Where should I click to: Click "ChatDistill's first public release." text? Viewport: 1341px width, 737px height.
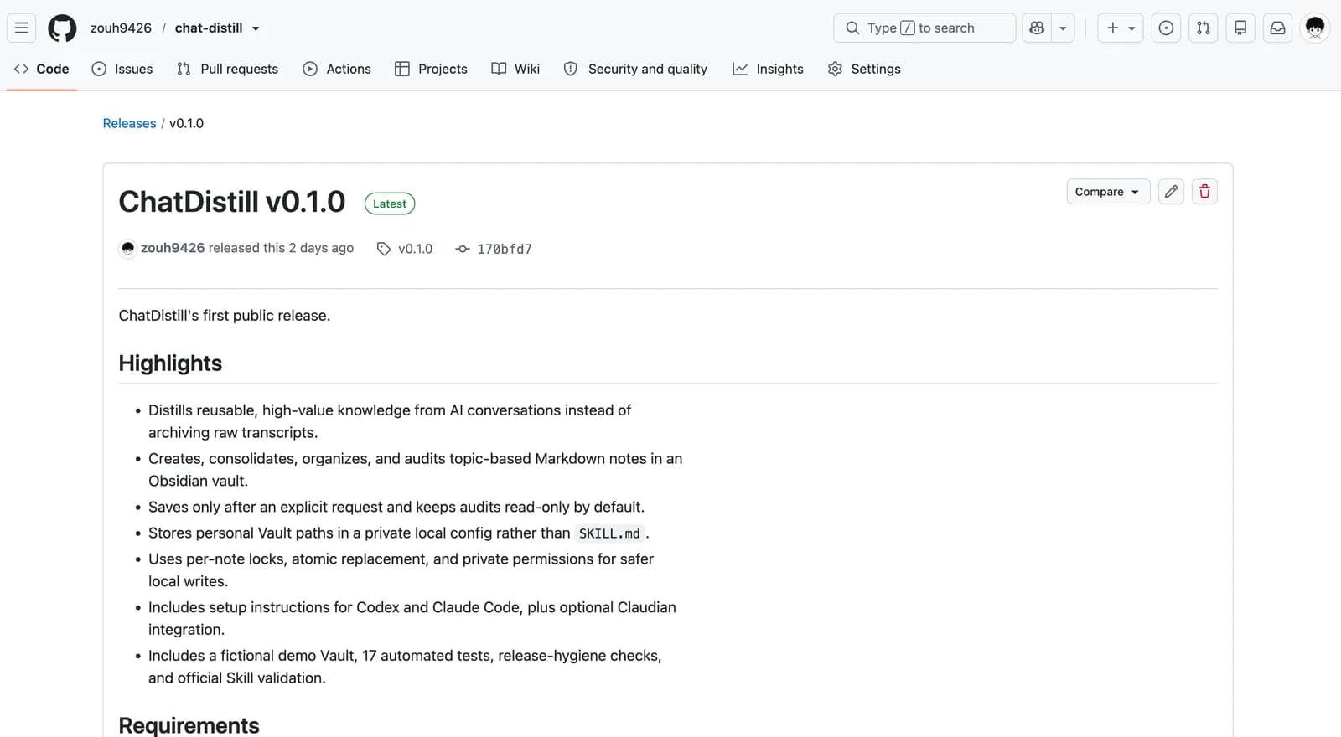coord(225,316)
